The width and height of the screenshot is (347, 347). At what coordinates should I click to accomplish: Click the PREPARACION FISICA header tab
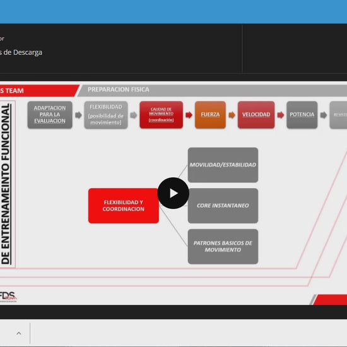[119, 90]
